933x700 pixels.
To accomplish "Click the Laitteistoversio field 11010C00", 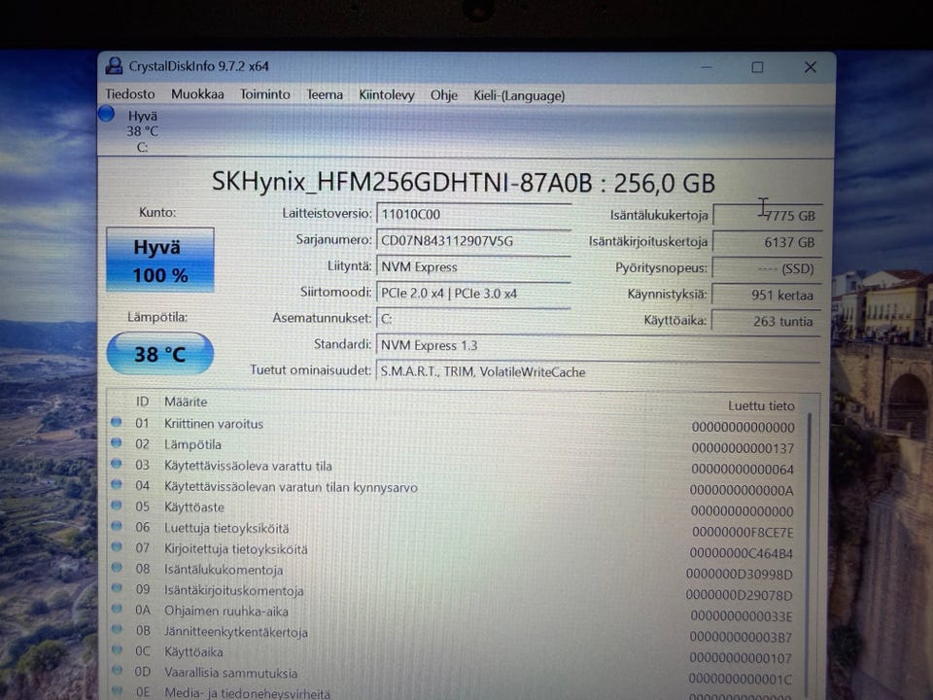I will pyautogui.click(x=473, y=214).
